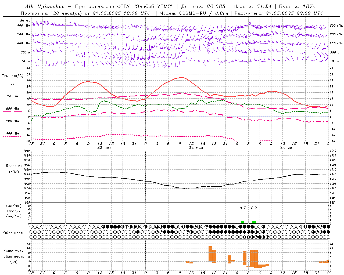Click the "(мм/1ч.)" precipitation unit label

[x=14, y=216]
